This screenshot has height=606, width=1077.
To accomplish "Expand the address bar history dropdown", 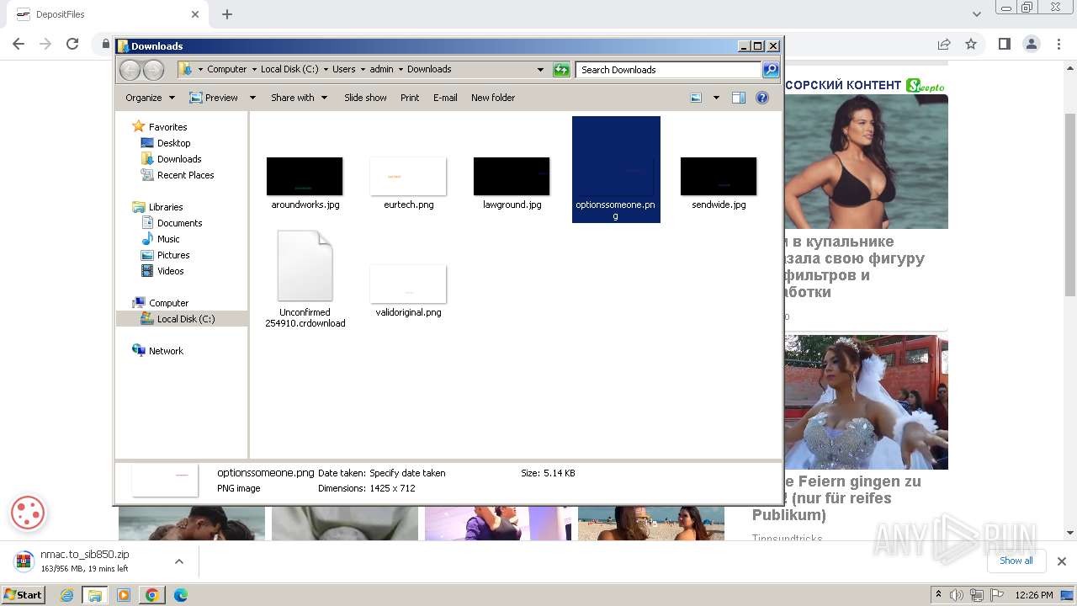I will pos(540,70).
